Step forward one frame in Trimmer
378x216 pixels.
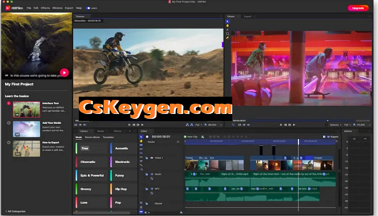138,125
